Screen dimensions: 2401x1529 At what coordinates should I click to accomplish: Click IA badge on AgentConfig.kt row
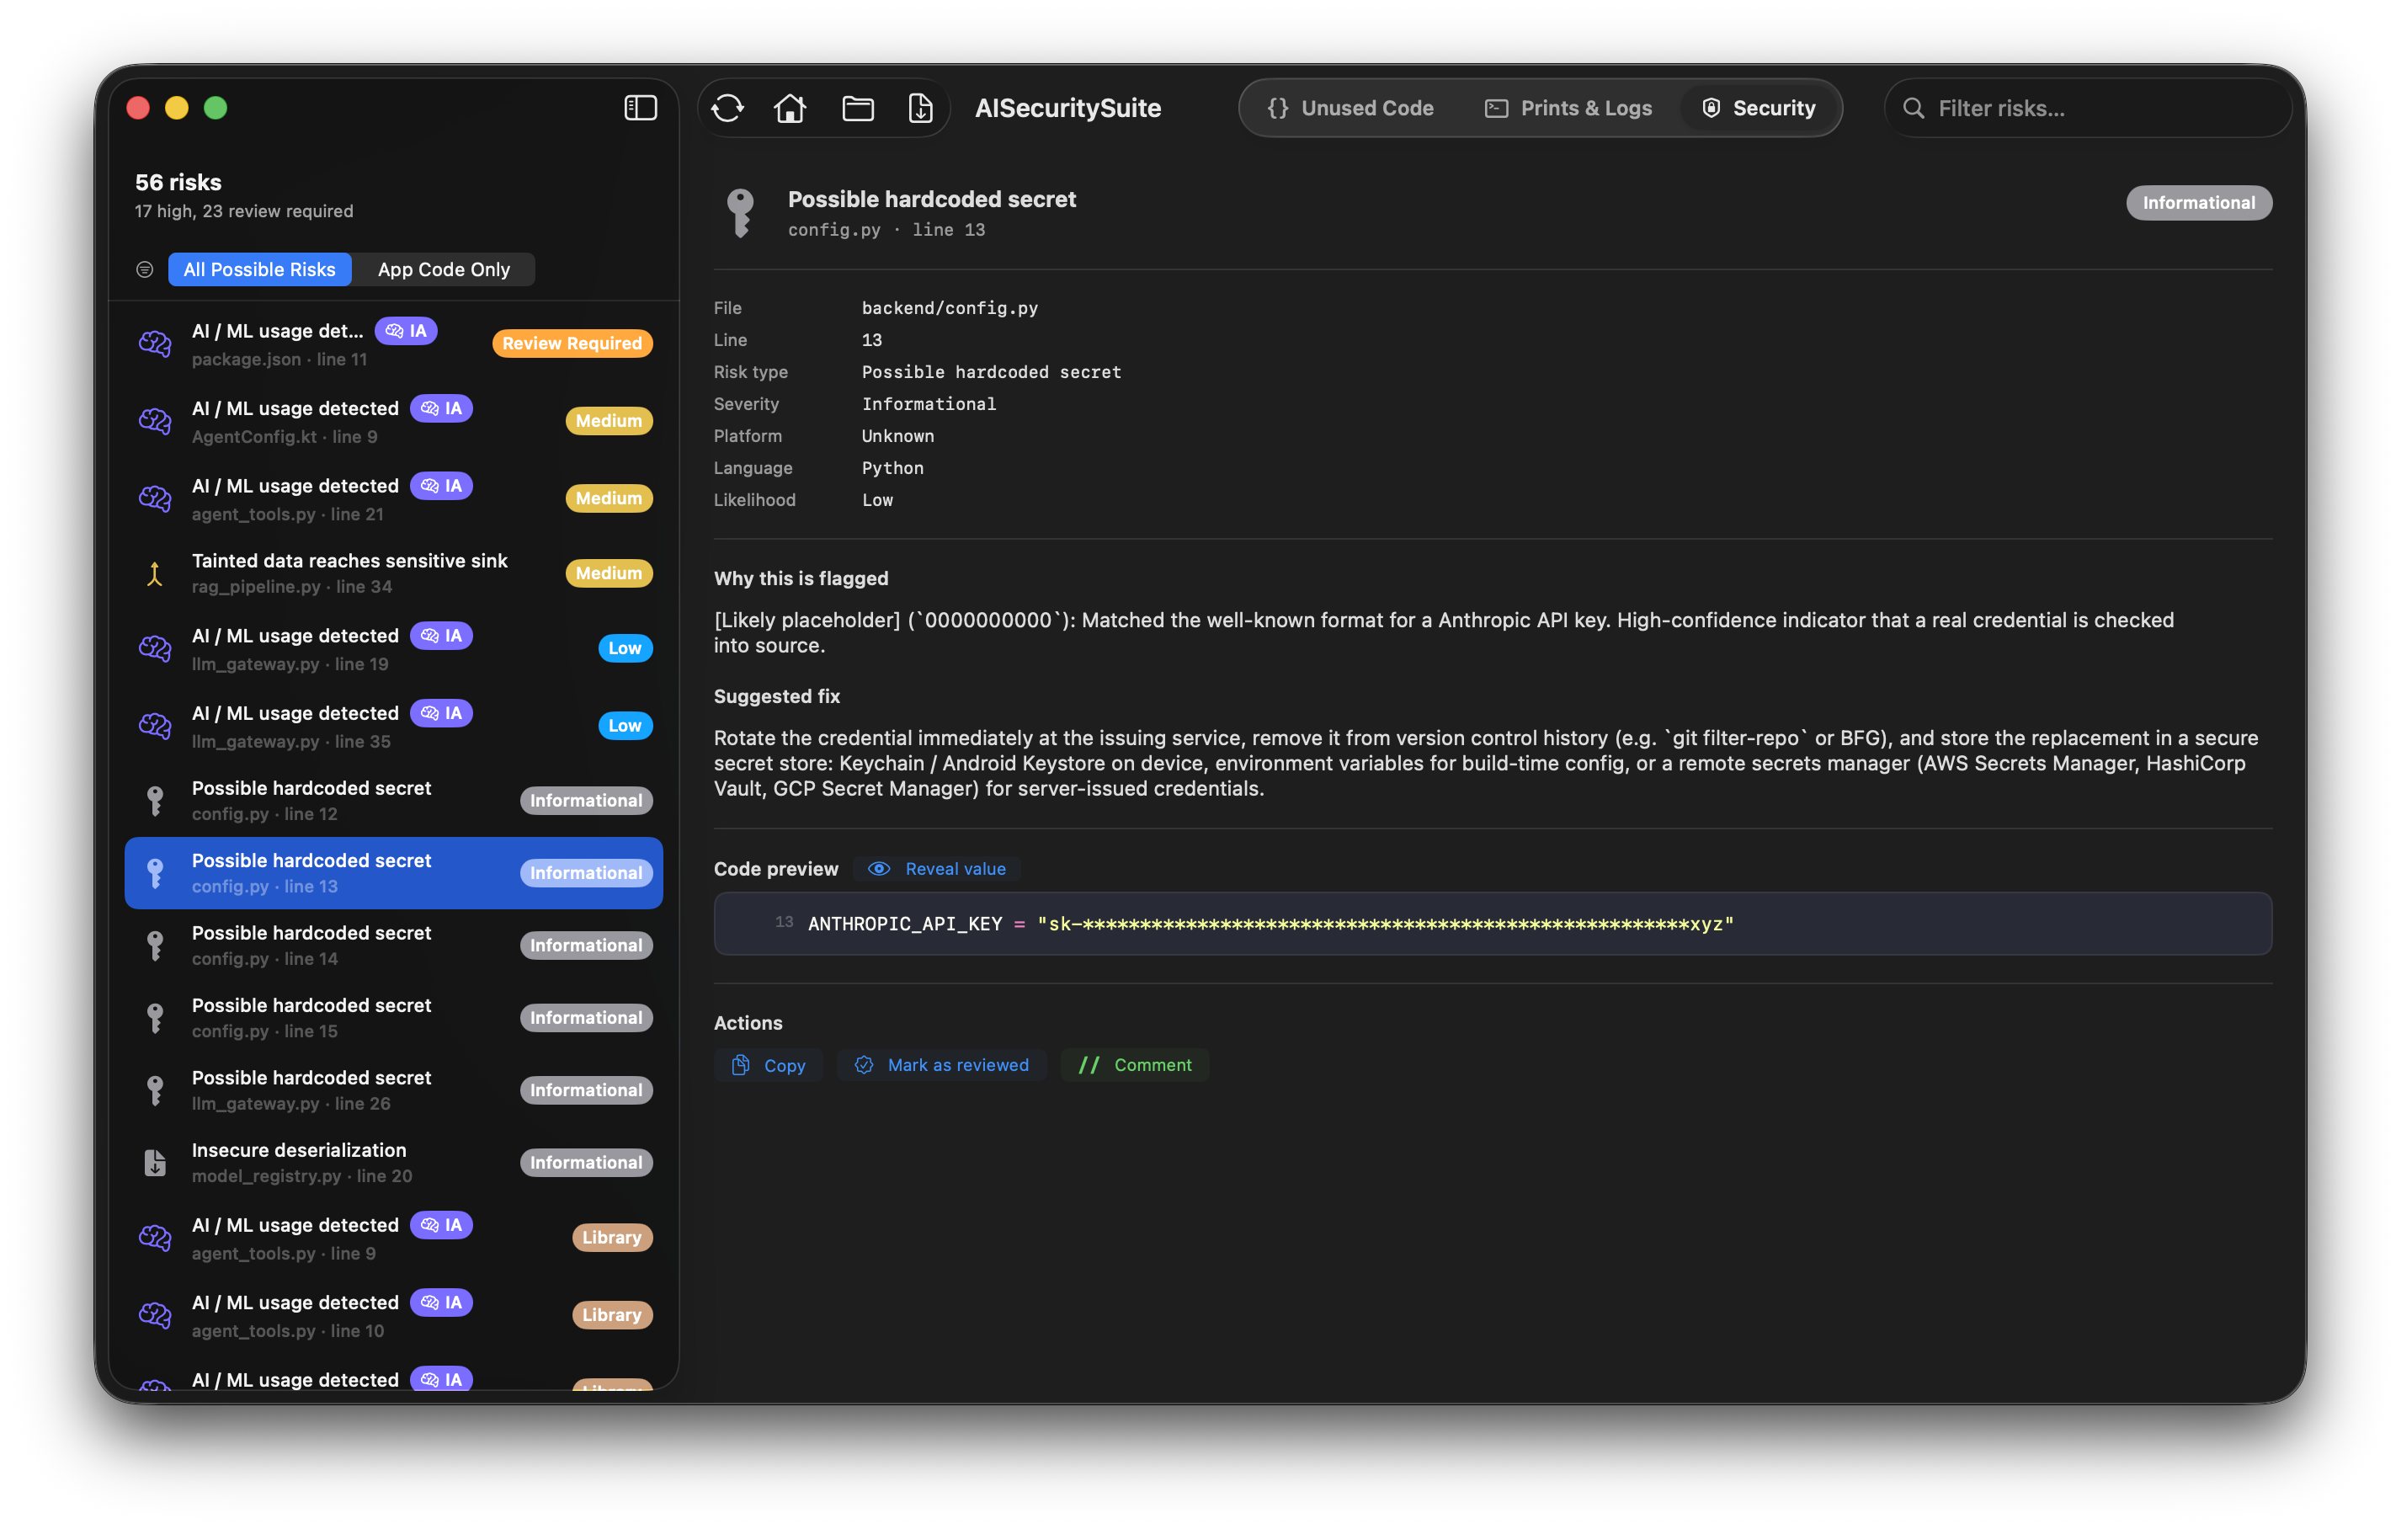(440, 408)
